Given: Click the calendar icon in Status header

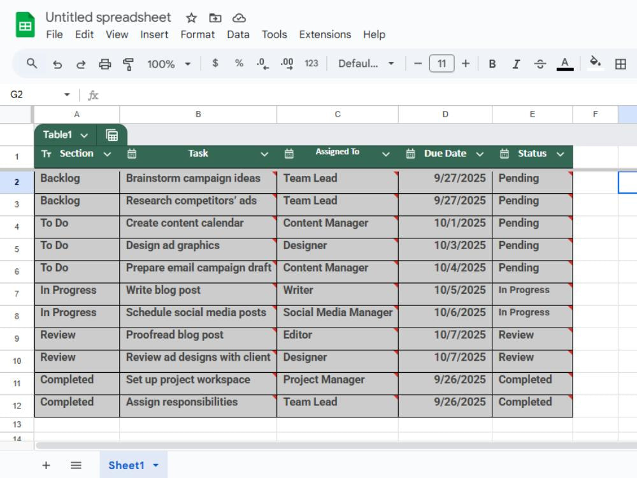Looking at the screenshot, I should coord(504,154).
